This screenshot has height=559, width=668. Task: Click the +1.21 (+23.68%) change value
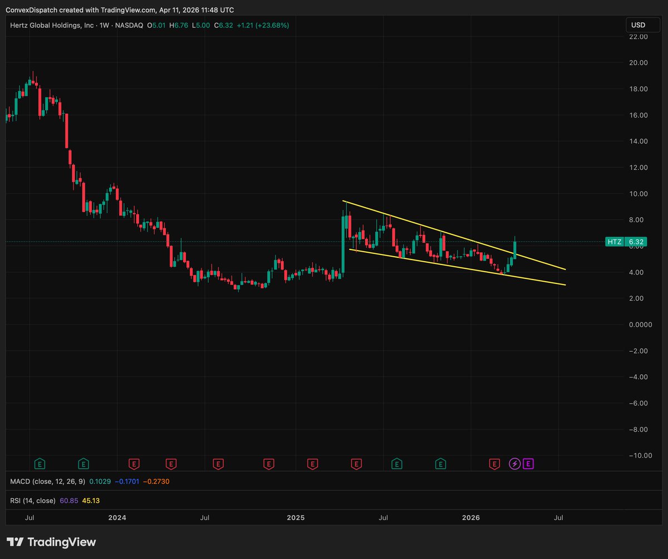(x=263, y=25)
